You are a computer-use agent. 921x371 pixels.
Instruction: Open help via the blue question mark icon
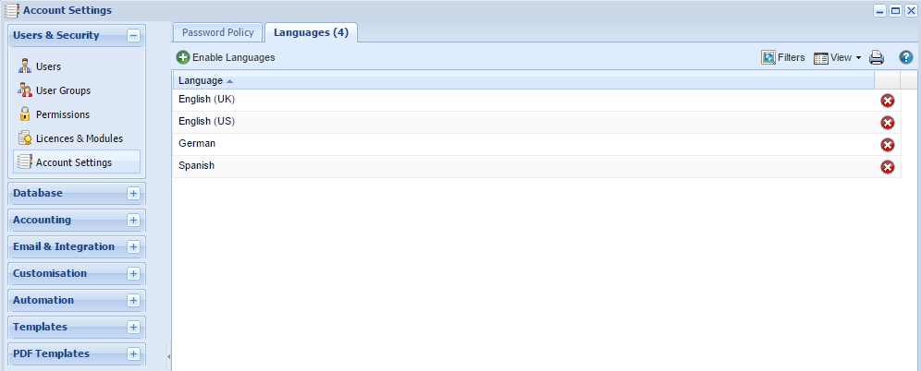(x=905, y=57)
